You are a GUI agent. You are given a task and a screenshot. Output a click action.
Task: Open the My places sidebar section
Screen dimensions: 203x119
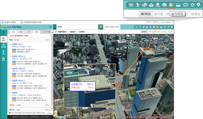point(4,53)
